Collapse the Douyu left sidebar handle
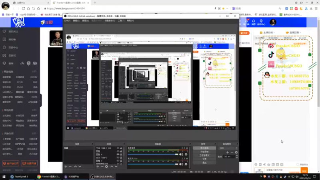 coord(40,100)
